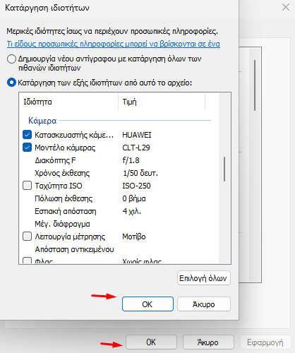
Task: Check the Λειτουργία μέτρησης checkbox
Action: coord(27,237)
